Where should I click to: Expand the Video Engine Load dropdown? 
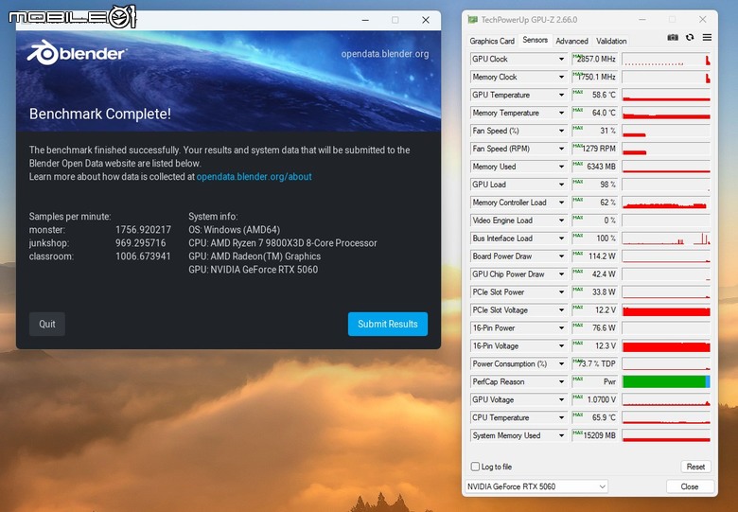tap(561, 221)
